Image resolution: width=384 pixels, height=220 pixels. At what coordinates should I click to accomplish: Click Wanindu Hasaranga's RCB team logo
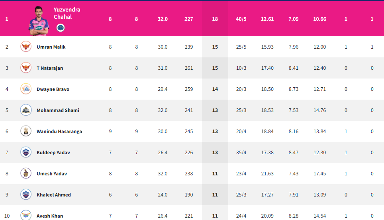26,131
